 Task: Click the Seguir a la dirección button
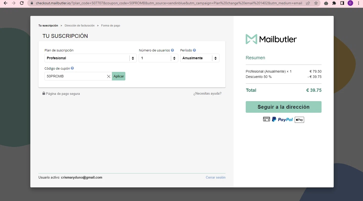click(284, 107)
